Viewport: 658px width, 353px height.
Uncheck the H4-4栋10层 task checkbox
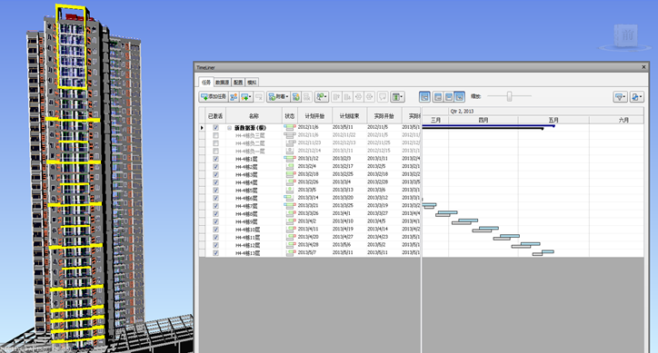(x=215, y=230)
